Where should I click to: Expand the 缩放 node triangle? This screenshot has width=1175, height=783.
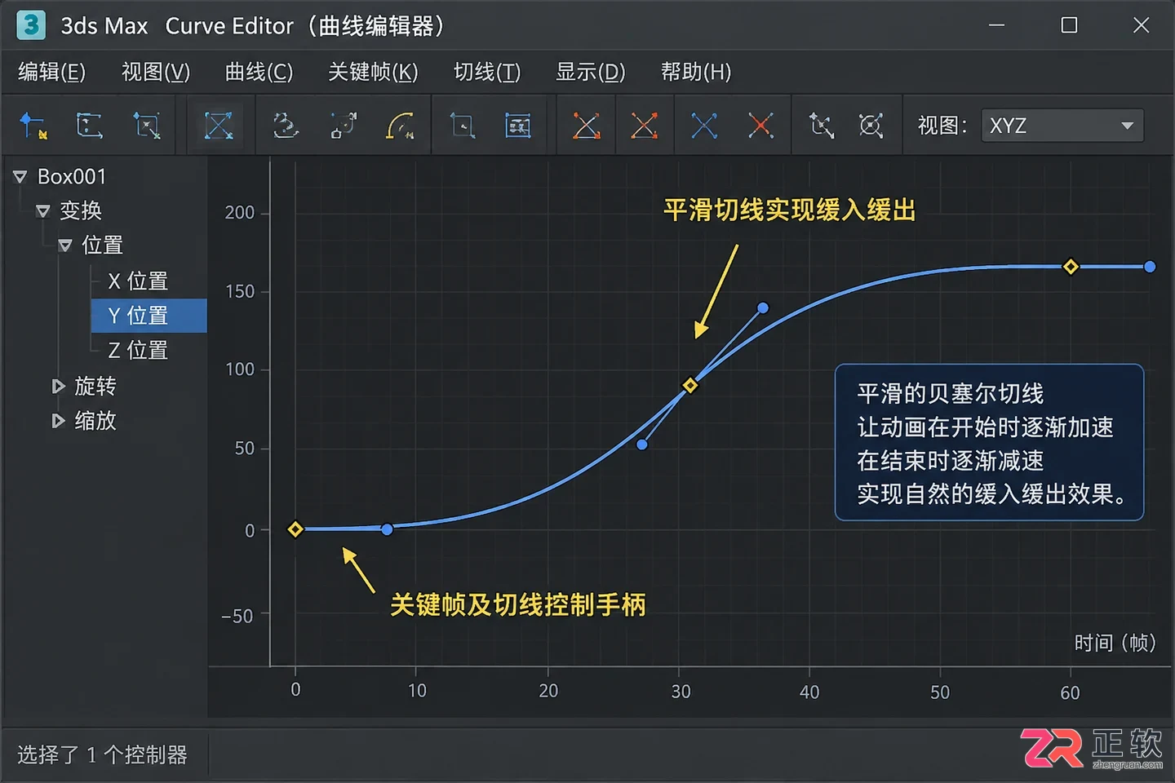(58, 421)
